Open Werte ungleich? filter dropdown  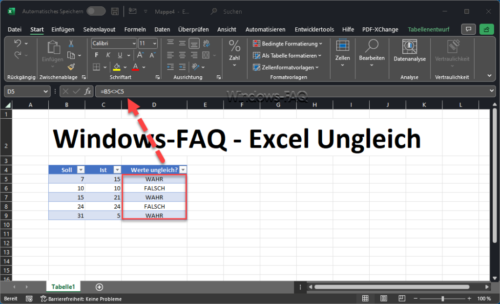(183, 170)
